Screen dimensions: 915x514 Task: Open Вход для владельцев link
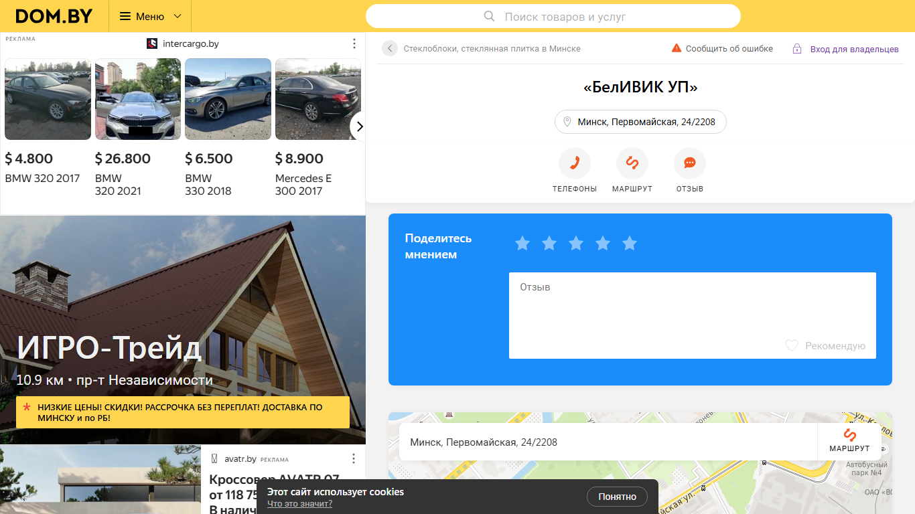854,49
